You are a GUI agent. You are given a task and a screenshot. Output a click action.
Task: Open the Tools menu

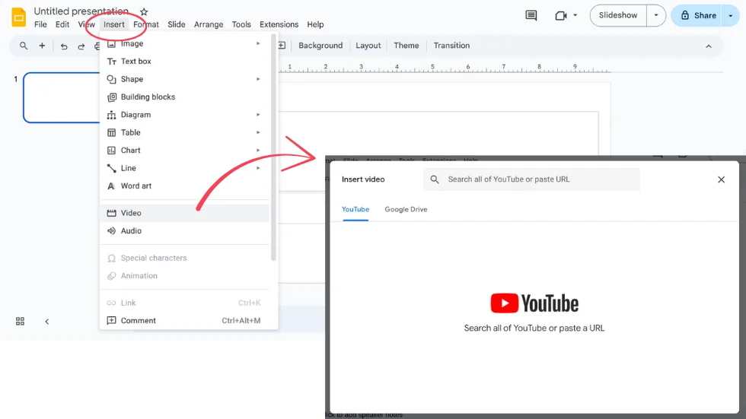point(241,24)
